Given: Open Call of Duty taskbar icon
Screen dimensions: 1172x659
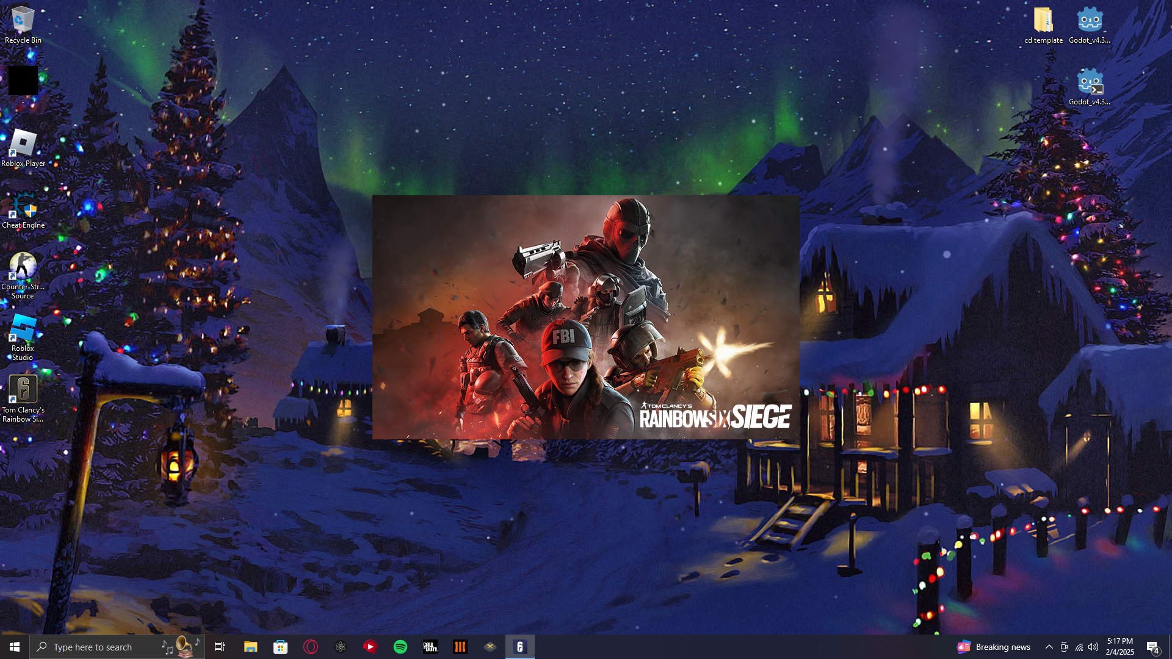Looking at the screenshot, I should tap(430, 647).
